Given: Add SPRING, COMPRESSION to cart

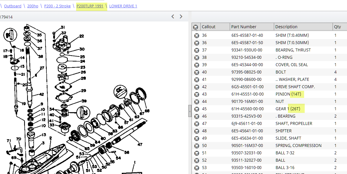Looking at the screenshot, I should [197, 146].
